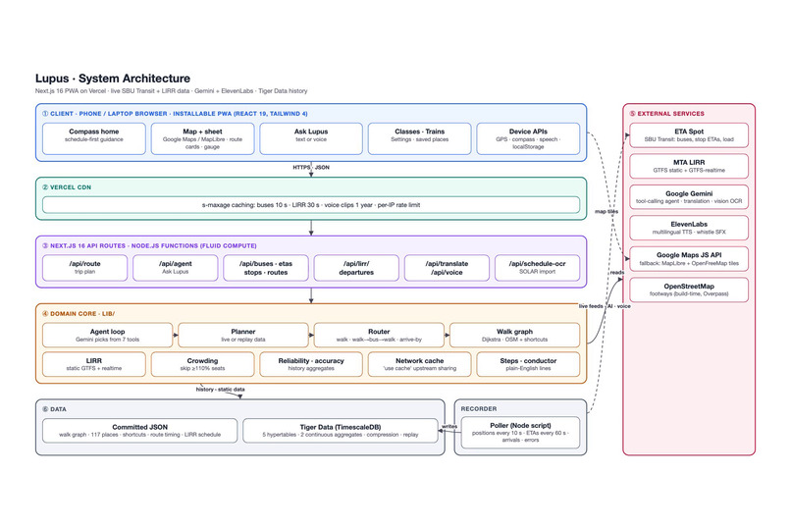The image size is (791, 527).
Task: Select the Map + sheet box
Action: tap(202, 138)
